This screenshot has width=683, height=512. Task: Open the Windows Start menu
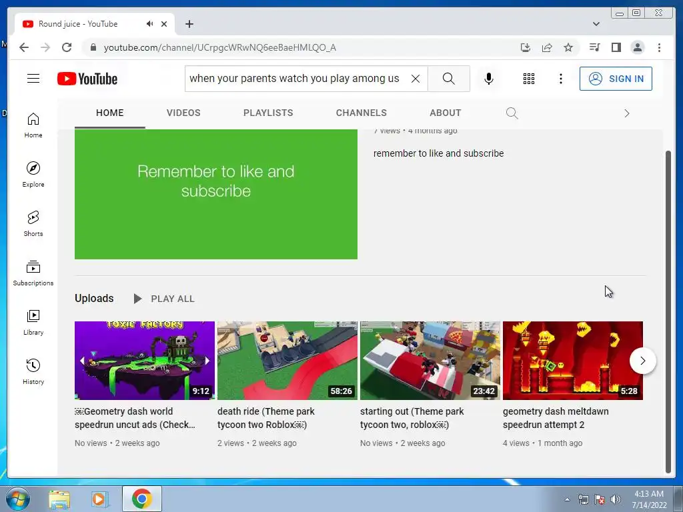(18, 499)
